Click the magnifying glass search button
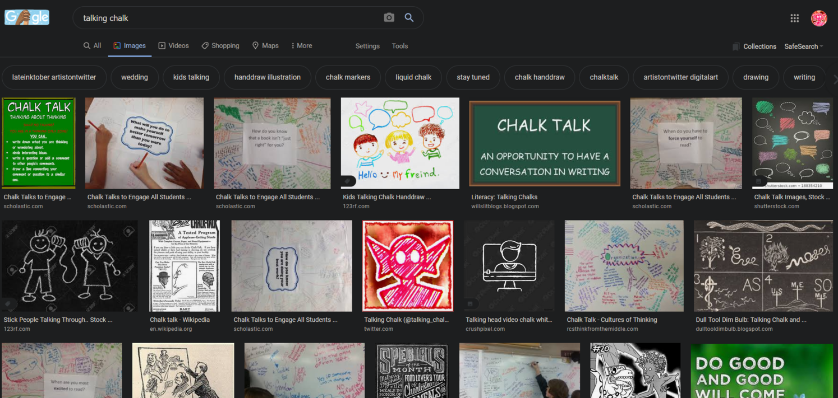Viewport: 838px width, 398px height. 409,18
